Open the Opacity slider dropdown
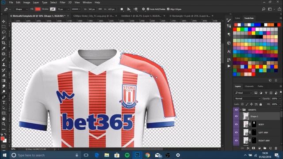Image resolution: width=283 pixels, height=159 pixels. click(x=280, y=98)
